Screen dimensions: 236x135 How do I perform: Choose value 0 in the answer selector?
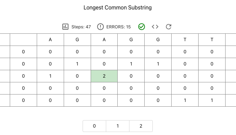coord(94,126)
